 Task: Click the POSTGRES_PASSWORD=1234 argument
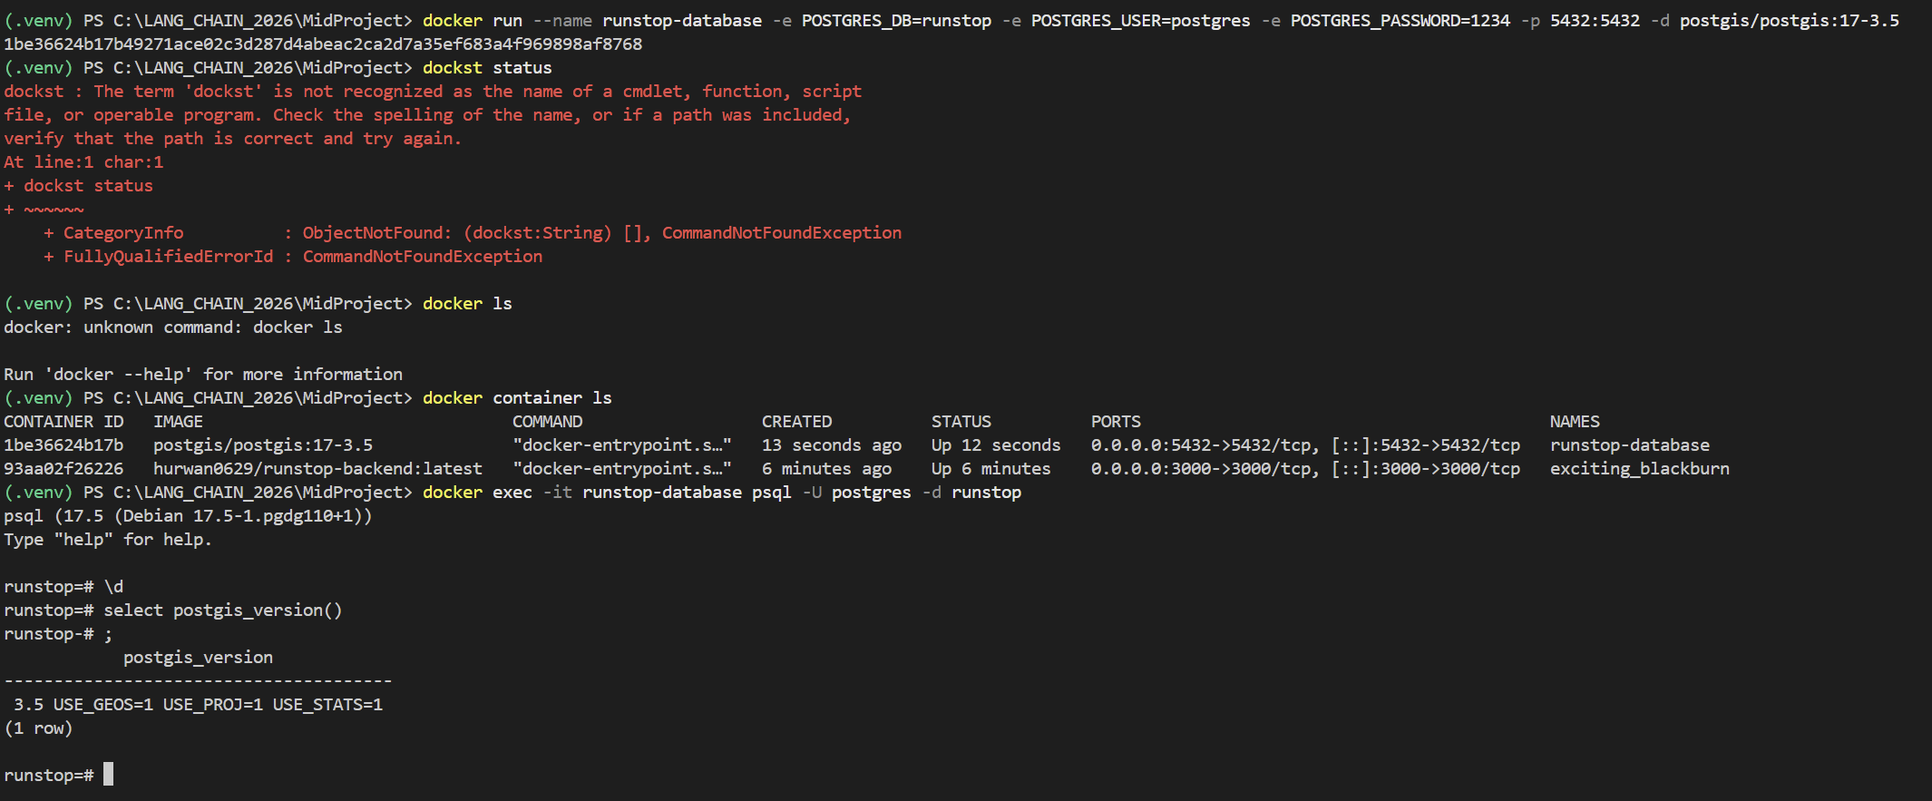tap(1400, 21)
